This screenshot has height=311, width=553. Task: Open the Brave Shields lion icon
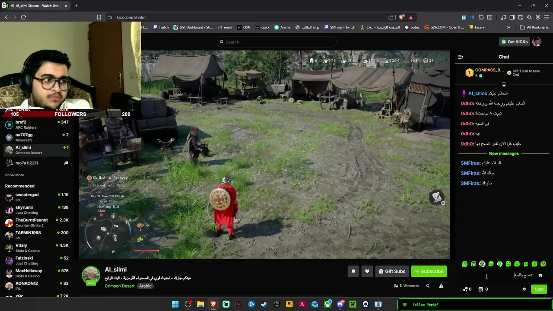[401, 17]
